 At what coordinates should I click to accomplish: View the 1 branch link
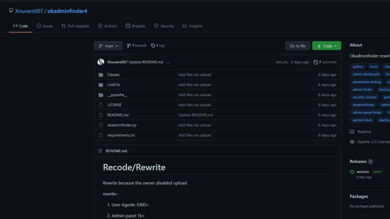pyautogui.click(x=137, y=46)
